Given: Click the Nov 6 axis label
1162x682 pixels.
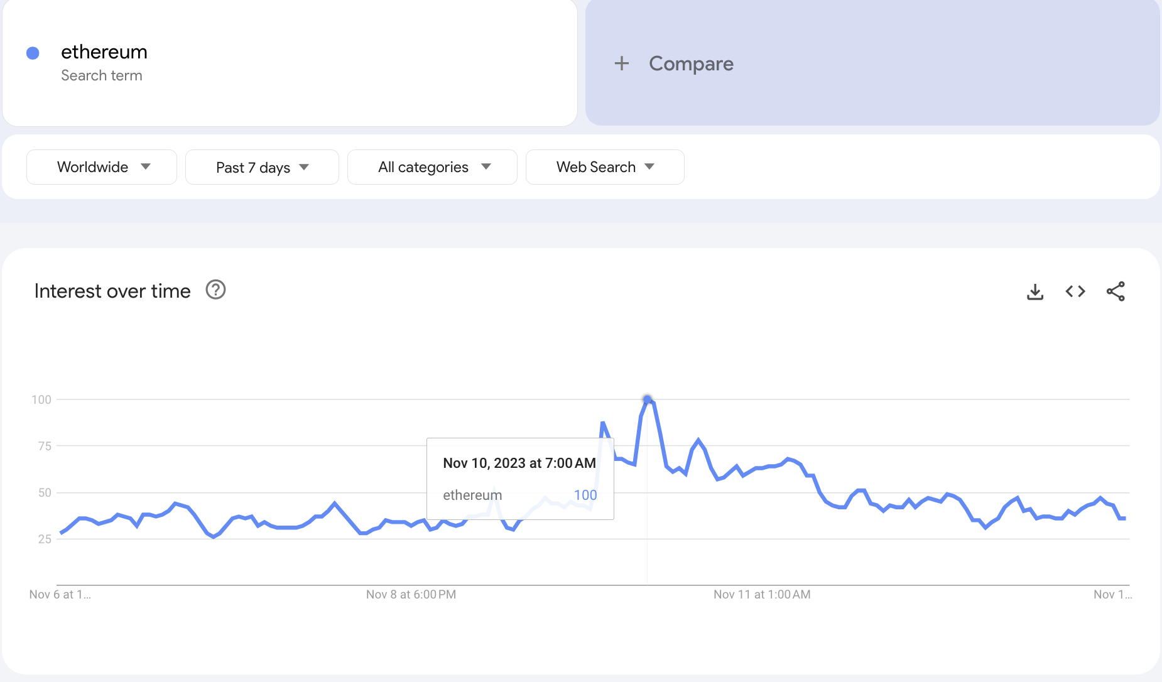Looking at the screenshot, I should pos(60,594).
